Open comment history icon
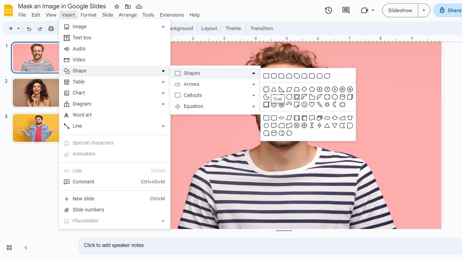 click(345, 10)
